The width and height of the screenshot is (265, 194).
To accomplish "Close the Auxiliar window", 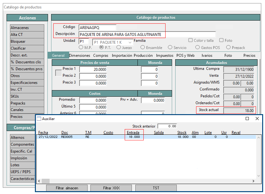I will (257, 119).
